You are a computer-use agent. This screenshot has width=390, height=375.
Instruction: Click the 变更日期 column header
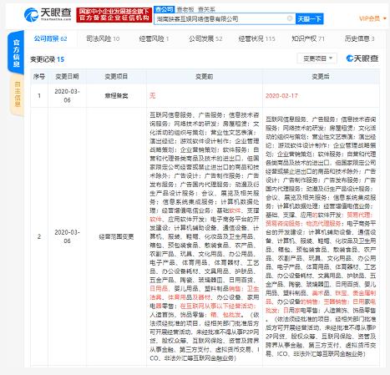(67, 76)
